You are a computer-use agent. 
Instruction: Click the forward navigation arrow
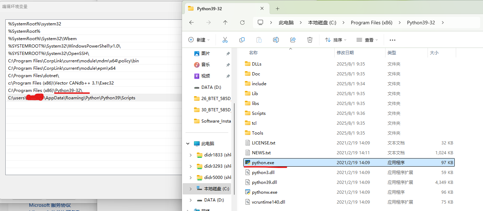coord(208,23)
